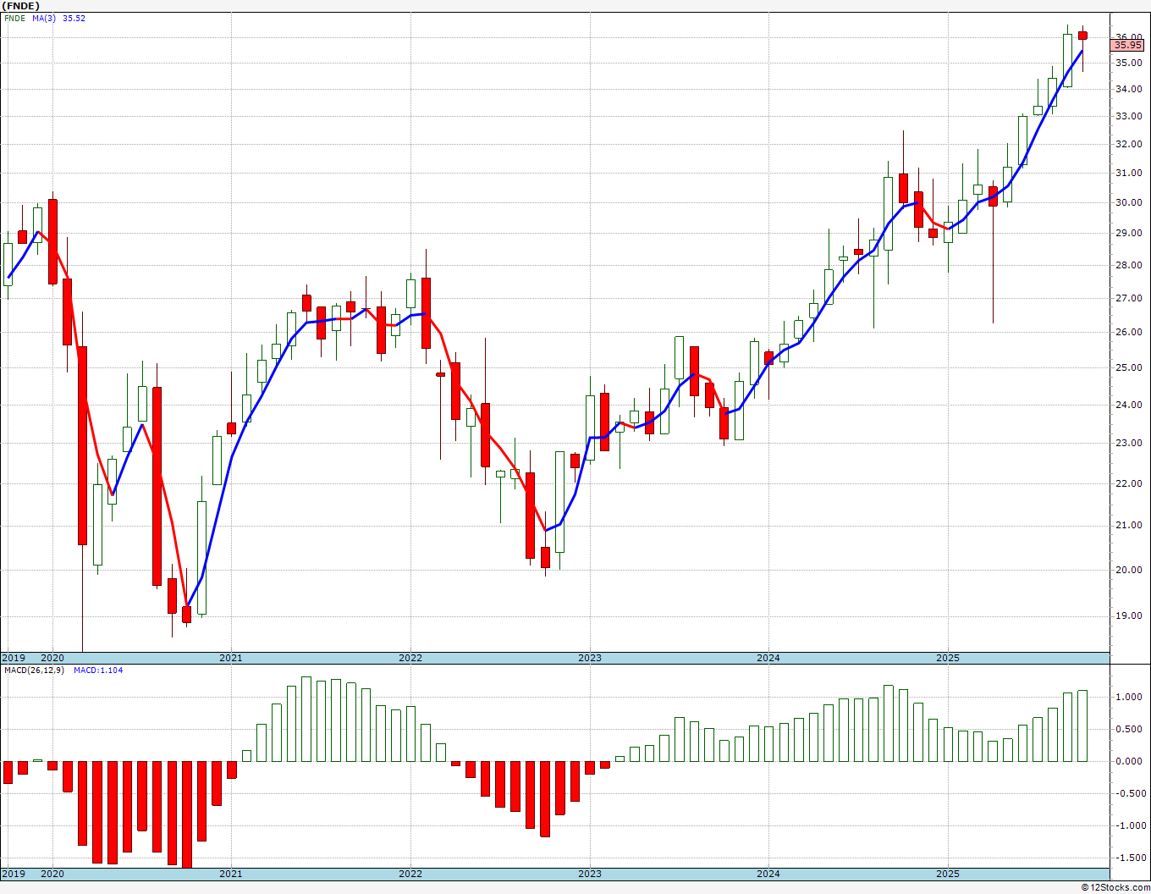This screenshot has width=1151, height=894.
Task: Select the positive "0.500" MACD axis label
Action: (1127, 729)
